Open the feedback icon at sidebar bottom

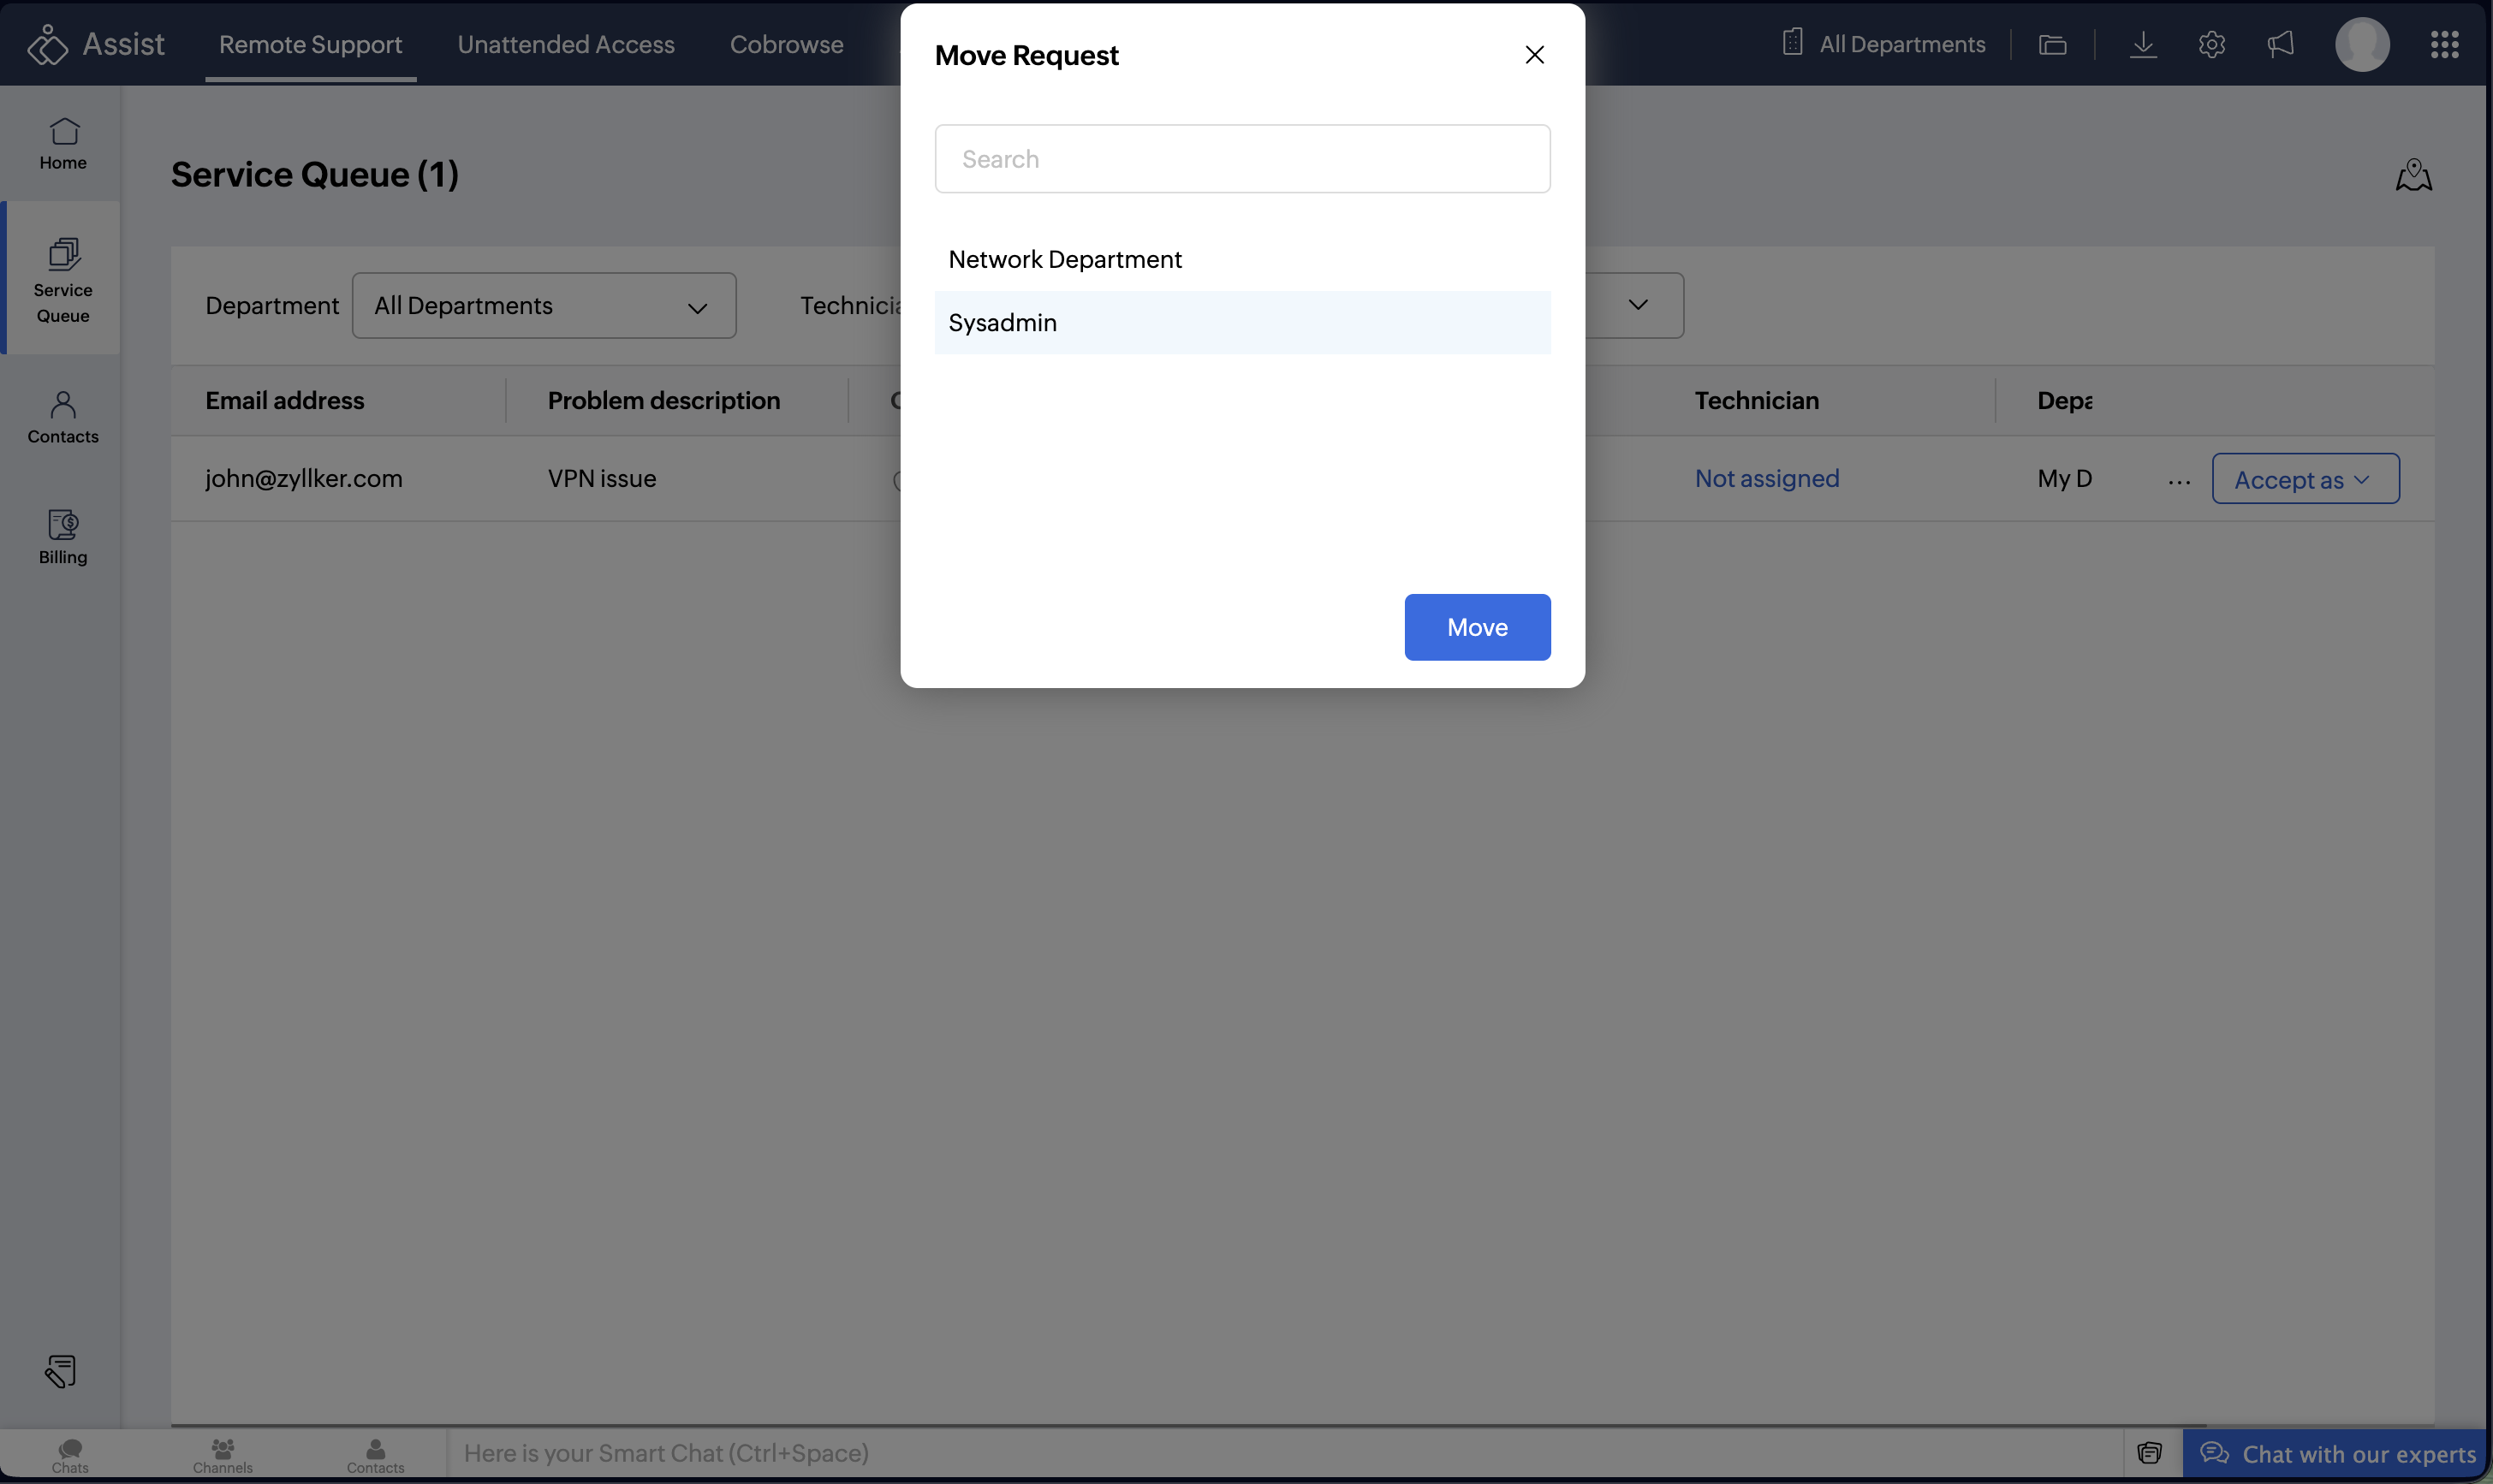pyautogui.click(x=61, y=1371)
